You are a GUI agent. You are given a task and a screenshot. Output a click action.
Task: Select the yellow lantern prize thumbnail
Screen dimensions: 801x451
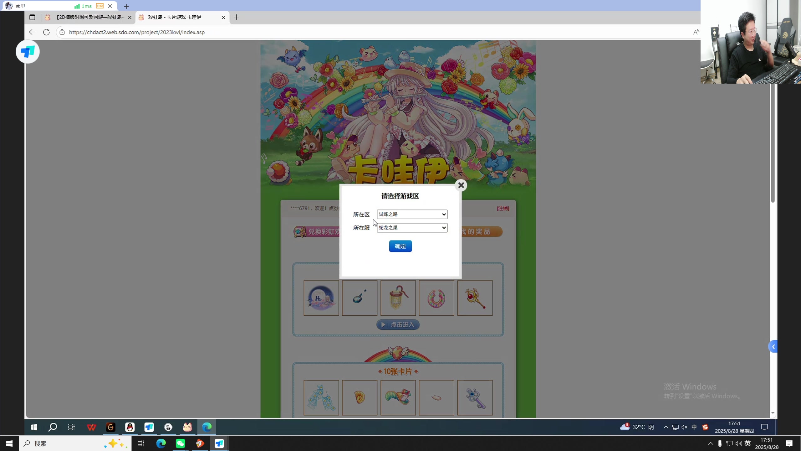coord(398,298)
